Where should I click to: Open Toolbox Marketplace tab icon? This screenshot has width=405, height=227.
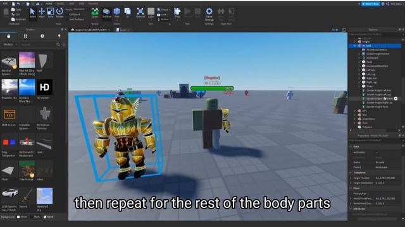[x=8, y=36]
